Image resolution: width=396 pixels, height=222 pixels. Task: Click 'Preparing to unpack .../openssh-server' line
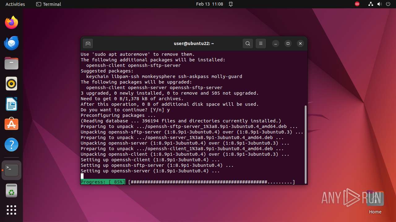(x=182, y=138)
